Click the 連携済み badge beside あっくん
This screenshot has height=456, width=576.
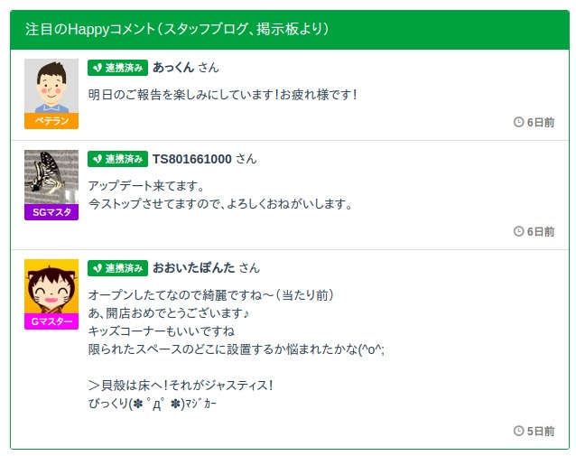pos(117,68)
